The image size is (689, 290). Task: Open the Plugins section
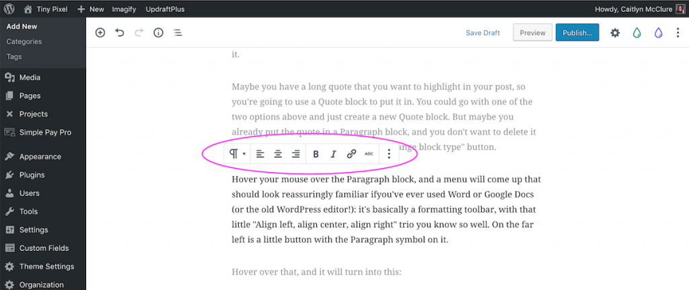[32, 175]
